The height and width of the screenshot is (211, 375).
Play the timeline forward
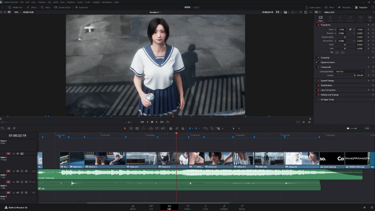click(x=157, y=122)
